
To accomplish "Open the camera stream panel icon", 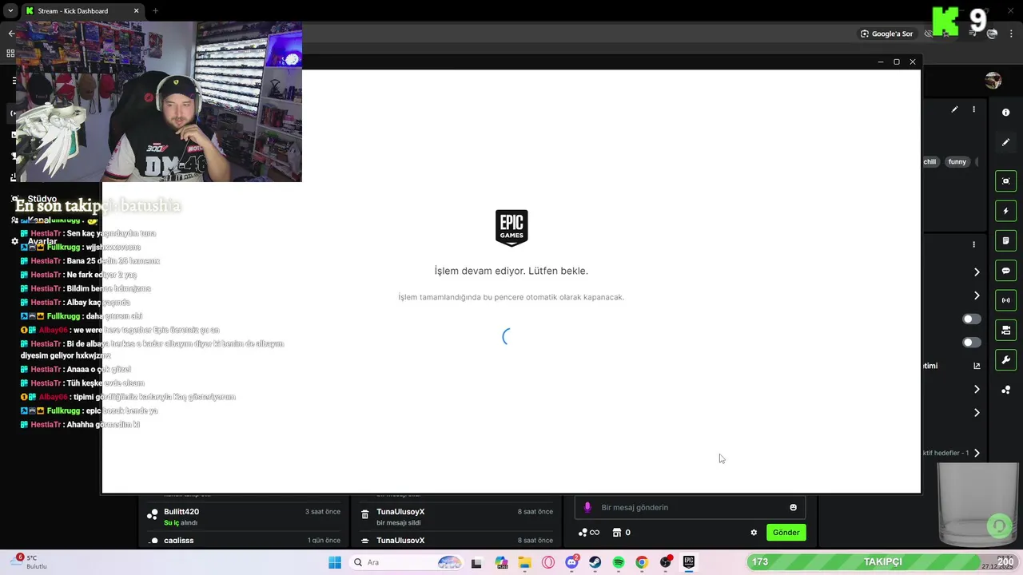I will pos(1005,330).
